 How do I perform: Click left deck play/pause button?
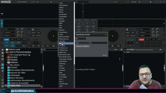(x=54, y=46)
